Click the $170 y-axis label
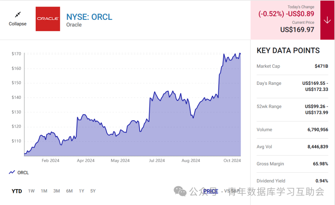The width and height of the screenshot is (335, 205). (16, 54)
